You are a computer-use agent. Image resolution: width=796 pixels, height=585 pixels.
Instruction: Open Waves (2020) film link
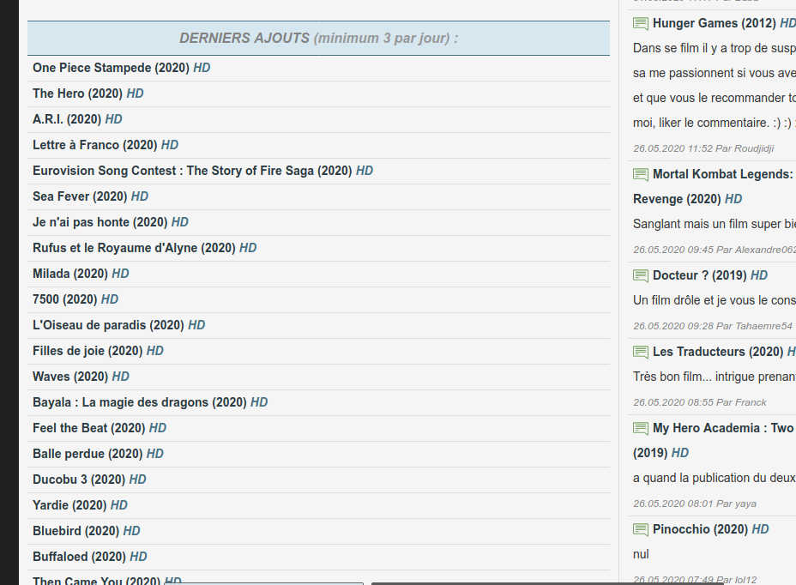81,377
